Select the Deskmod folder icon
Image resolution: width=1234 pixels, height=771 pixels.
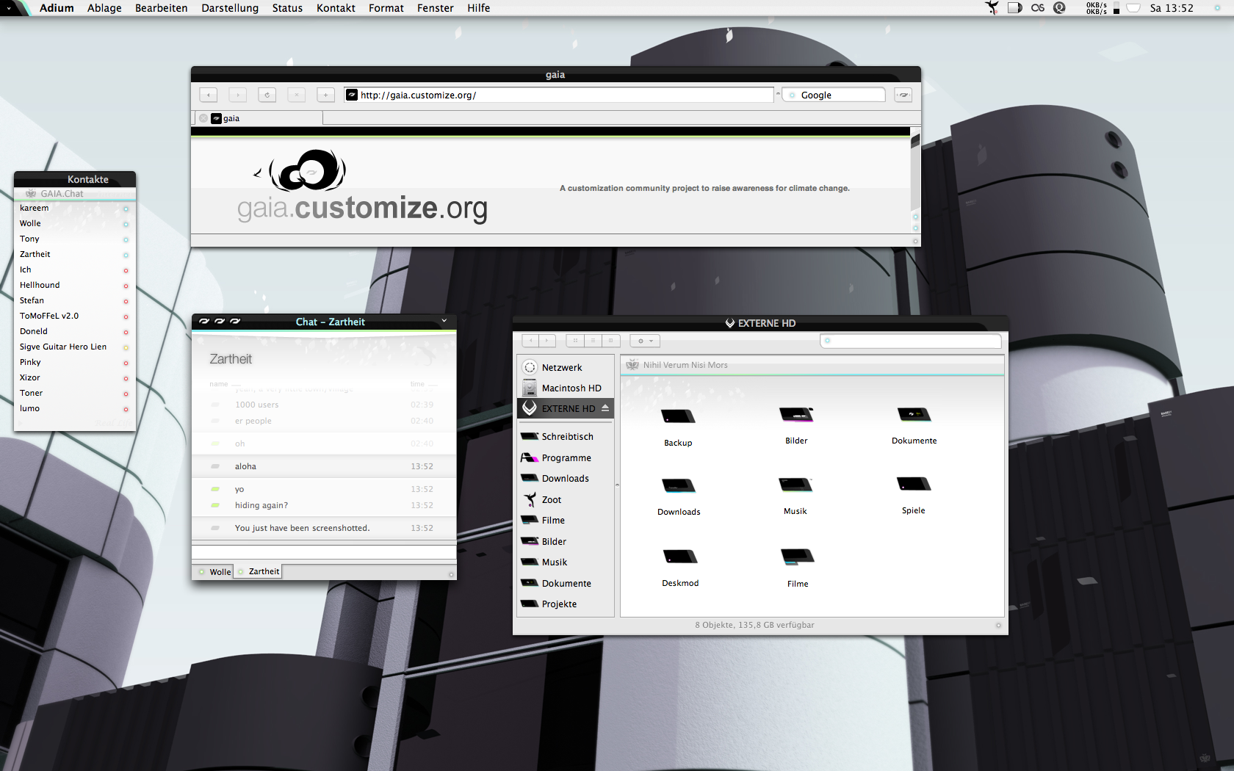[x=680, y=557]
